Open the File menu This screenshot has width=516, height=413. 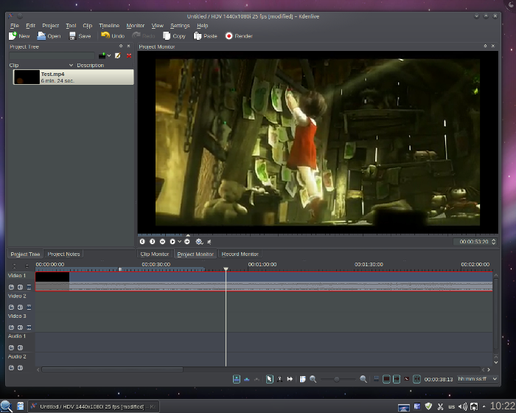click(15, 25)
